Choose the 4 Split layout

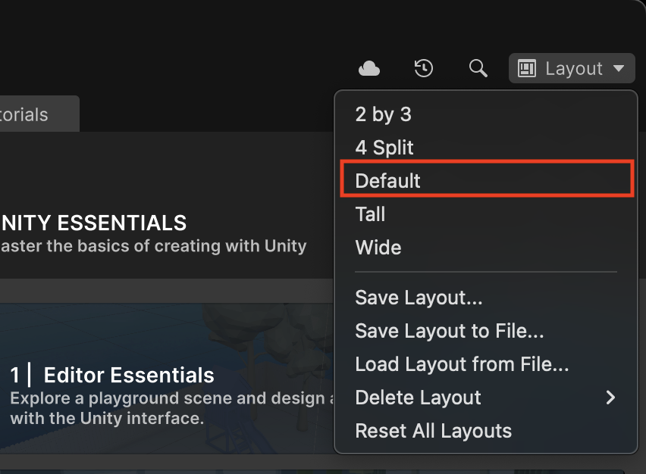pos(384,148)
